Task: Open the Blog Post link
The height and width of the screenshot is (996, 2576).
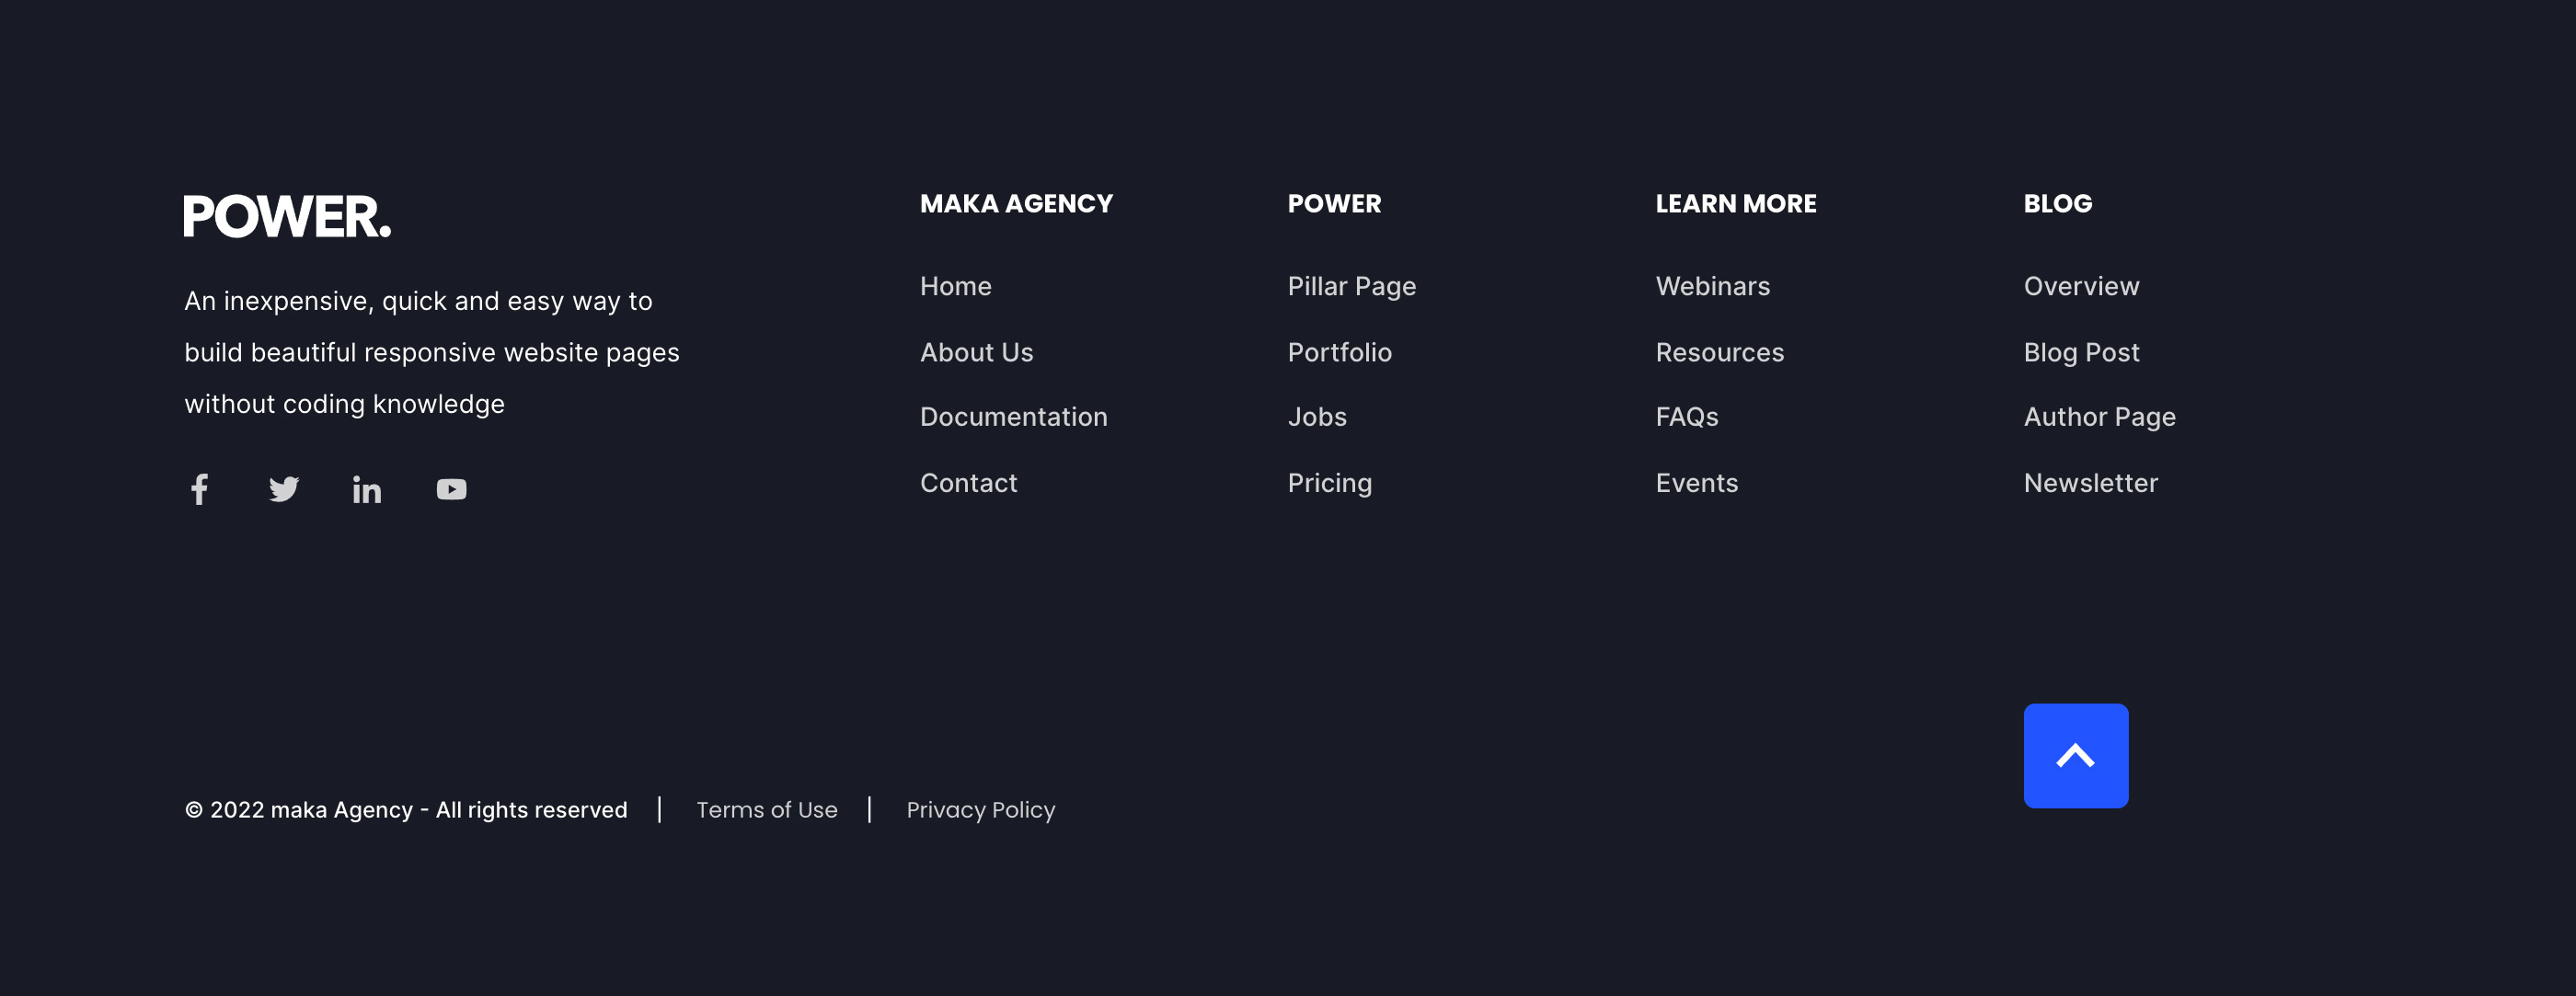Action: tap(2082, 352)
